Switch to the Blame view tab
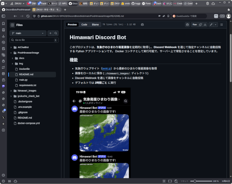This screenshot has width=232, height=184. [x=95, y=25]
